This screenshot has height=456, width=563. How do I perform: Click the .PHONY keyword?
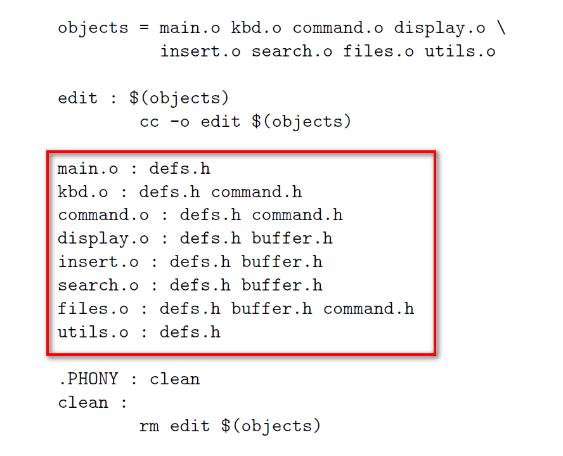pyautogui.click(x=89, y=379)
